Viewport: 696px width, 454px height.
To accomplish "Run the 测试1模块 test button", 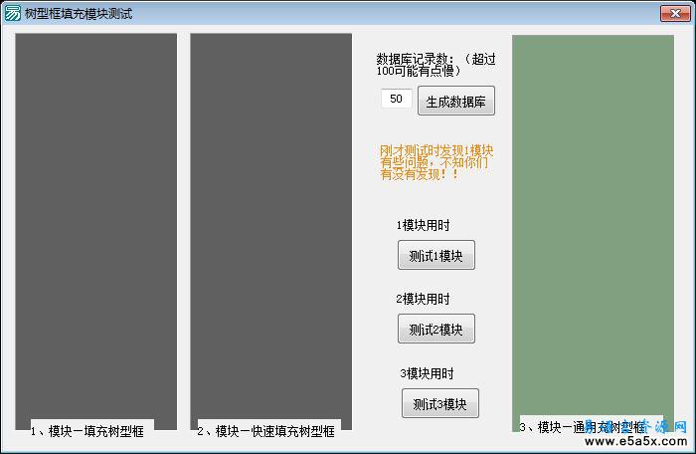I will point(435,255).
